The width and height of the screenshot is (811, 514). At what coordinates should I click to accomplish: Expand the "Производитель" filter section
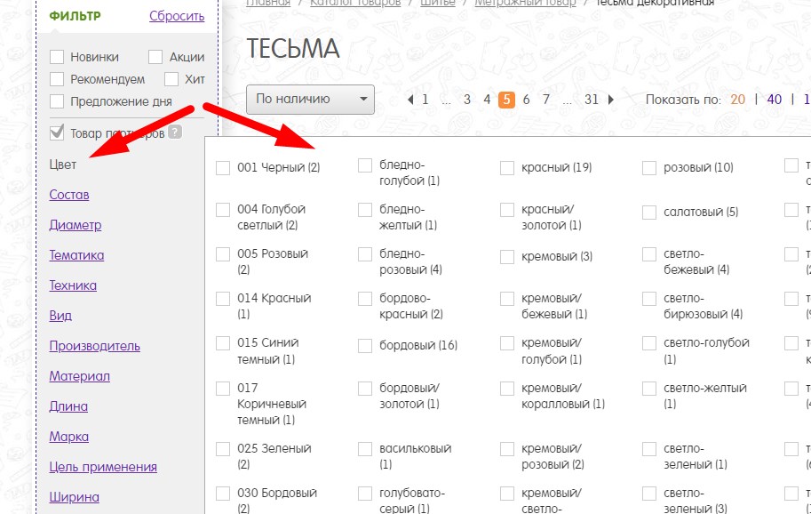click(x=94, y=346)
